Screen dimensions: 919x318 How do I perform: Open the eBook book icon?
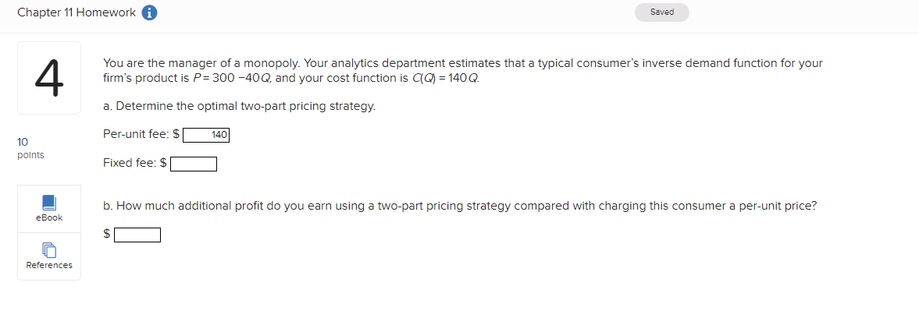coord(49,203)
